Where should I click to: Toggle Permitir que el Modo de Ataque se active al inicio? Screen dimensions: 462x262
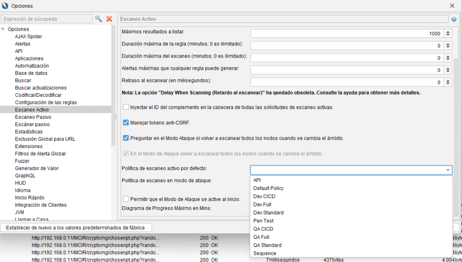[x=126, y=199]
